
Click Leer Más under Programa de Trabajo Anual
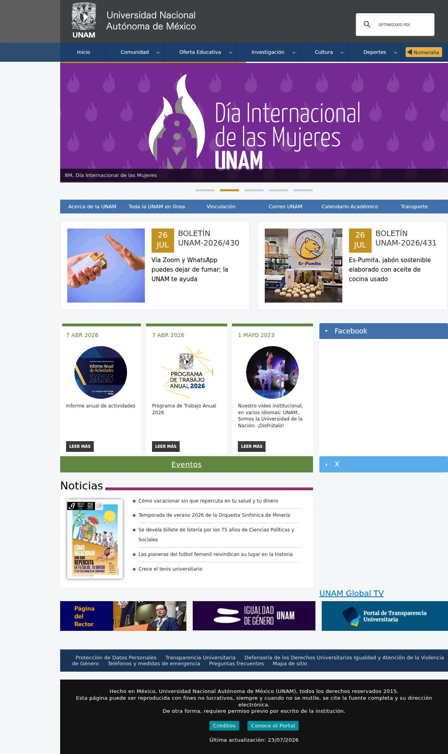(x=166, y=446)
